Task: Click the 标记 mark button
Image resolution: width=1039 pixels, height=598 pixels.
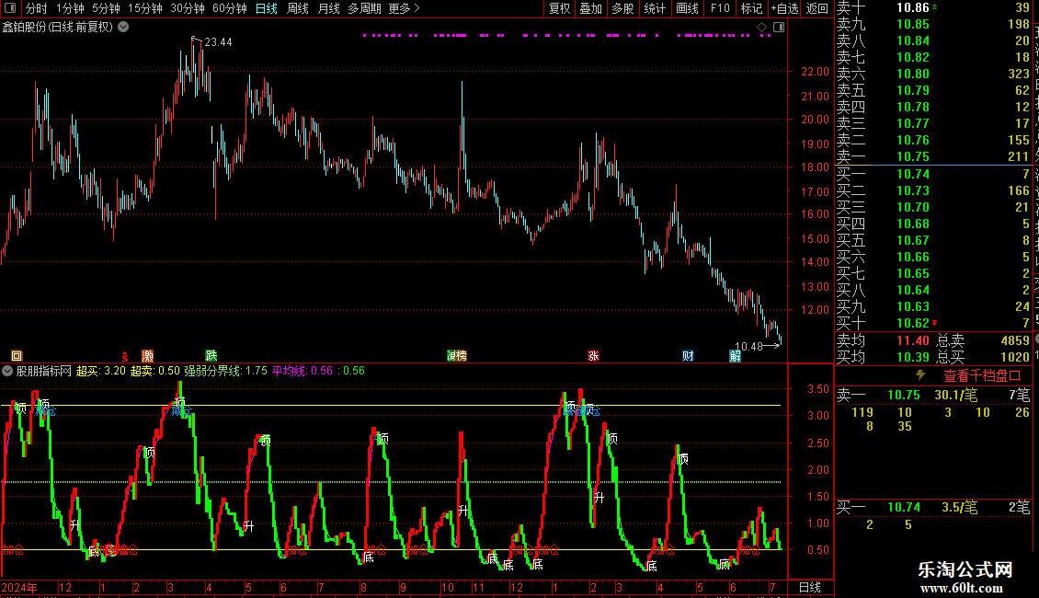Action: click(751, 8)
